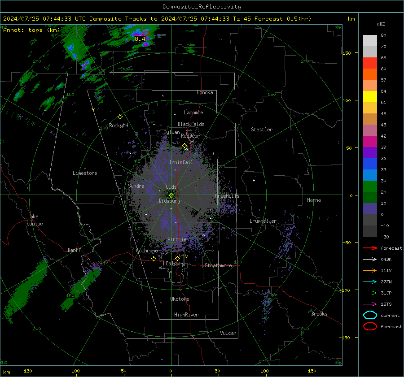Click the orange 60 dBZ color swatch
Screen dimensions: 404x377
(370, 74)
